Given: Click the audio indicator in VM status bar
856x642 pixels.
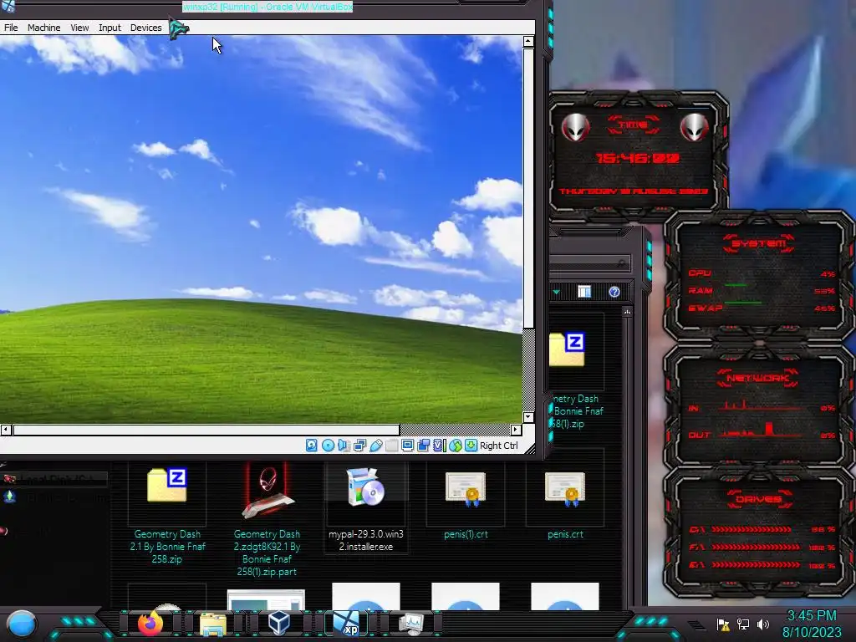Looking at the screenshot, I should click(344, 446).
